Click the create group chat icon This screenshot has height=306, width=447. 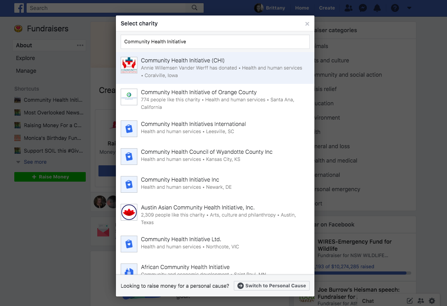(421, 301)
